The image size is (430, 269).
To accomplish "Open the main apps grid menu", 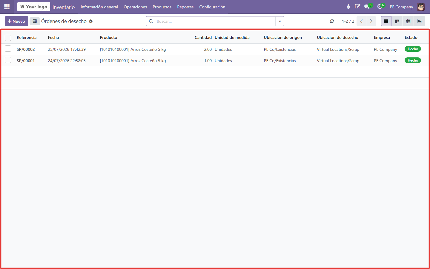I will (7, 7).
